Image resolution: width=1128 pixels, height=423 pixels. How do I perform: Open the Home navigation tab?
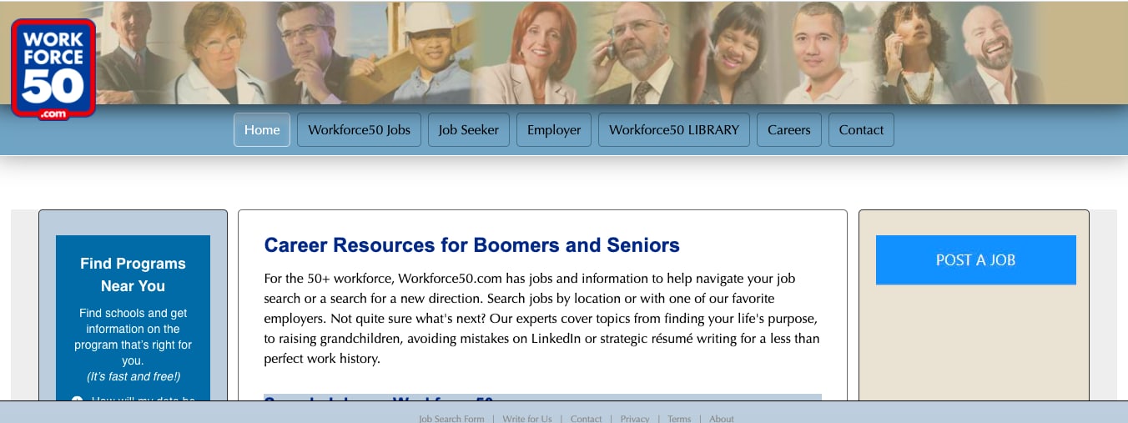coord(262,129)
